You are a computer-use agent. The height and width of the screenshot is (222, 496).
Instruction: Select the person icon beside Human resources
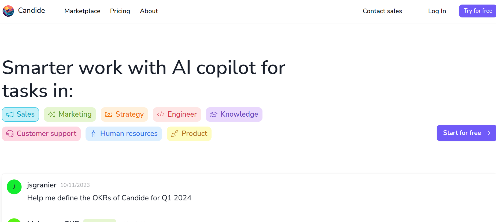point(93,134)
